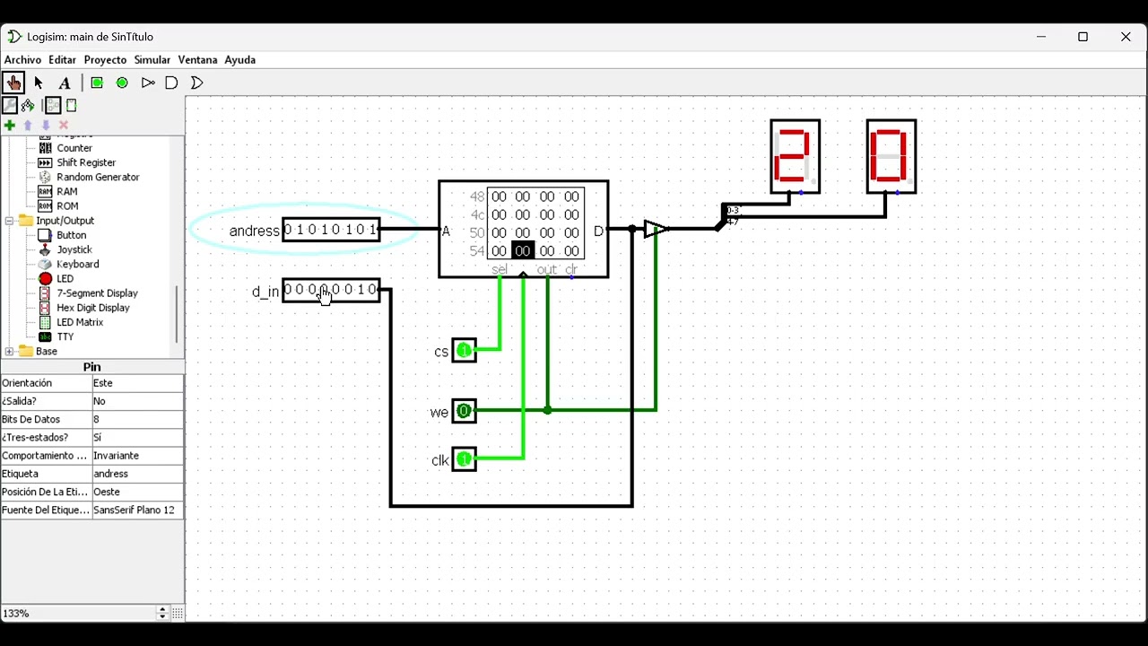The height and width of the screenshot is (646, 1148).
Task: Select the highlighted RAM memory cell
Action: 523,251
